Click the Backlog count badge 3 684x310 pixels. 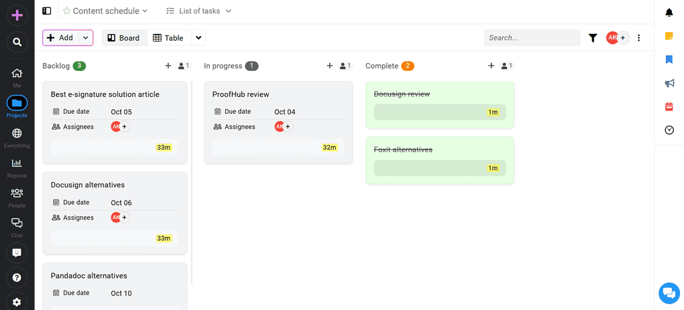[79, 66]
